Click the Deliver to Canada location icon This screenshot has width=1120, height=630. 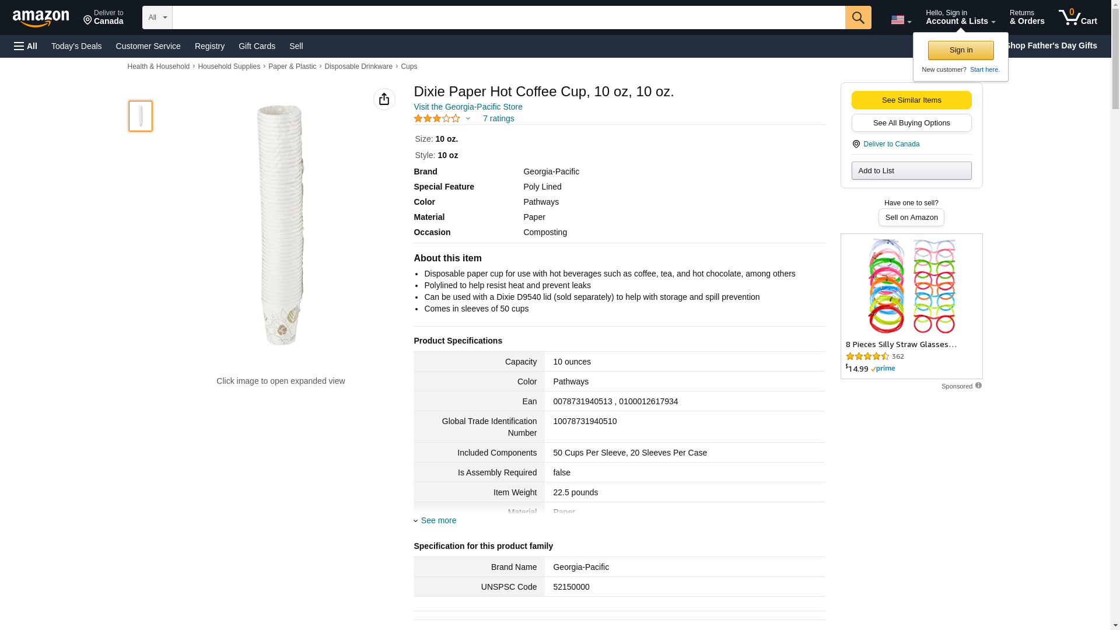[856, 144]
